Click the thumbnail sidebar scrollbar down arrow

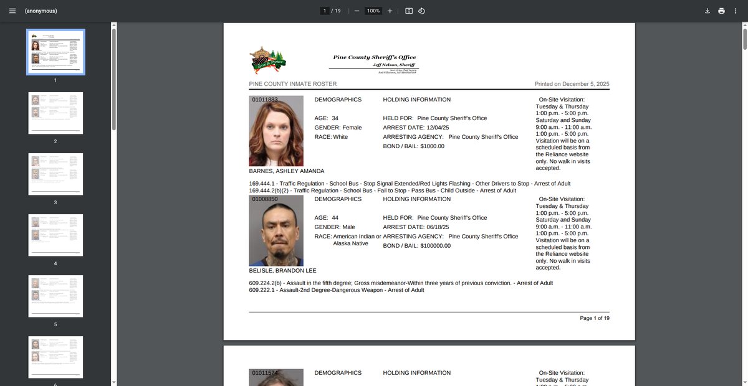113,382
